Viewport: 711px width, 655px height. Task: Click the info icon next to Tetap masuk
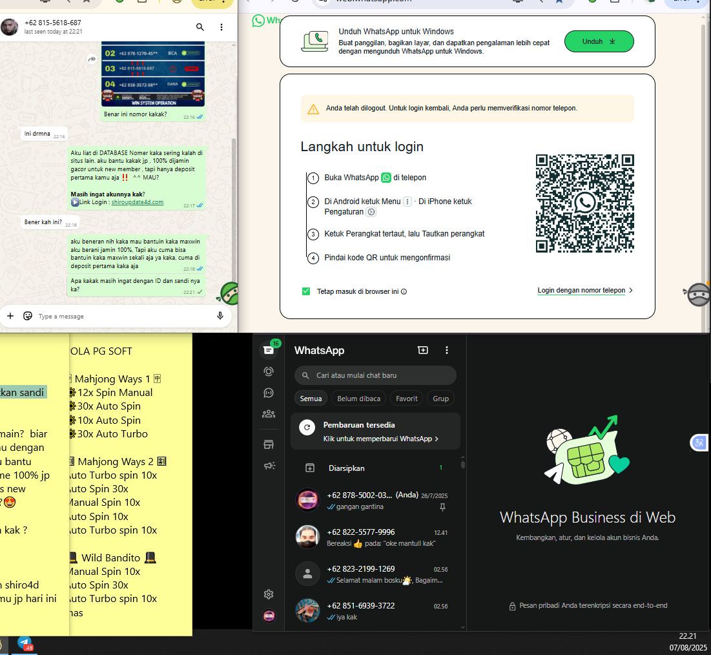click(x=404, y=292)
